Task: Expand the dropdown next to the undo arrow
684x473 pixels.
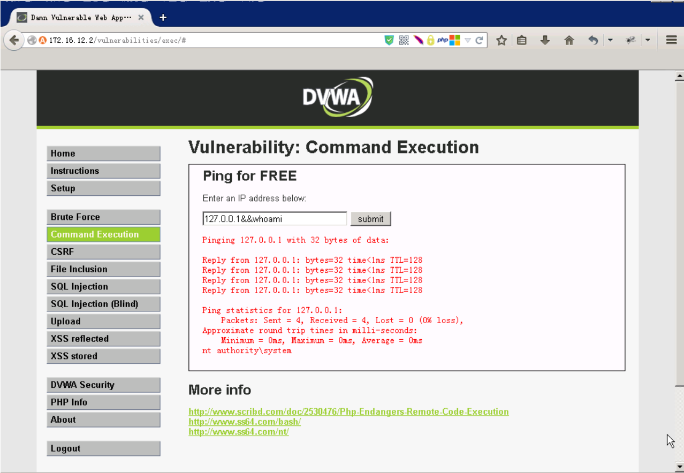Action: pos(610,40)
